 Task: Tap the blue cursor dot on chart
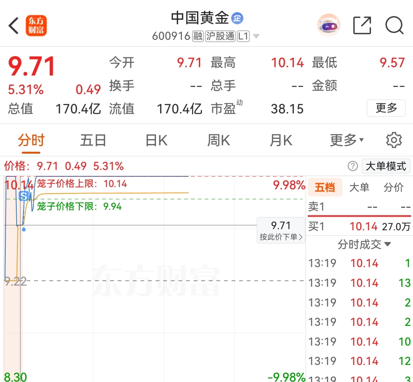click(x=24, y=230)
